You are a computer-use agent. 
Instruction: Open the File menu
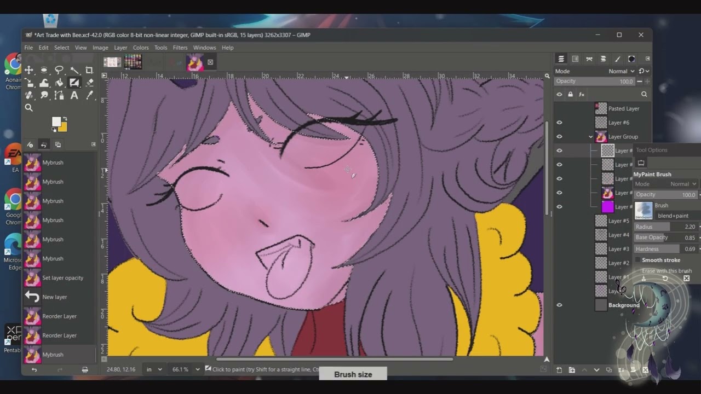click(28, 48)
